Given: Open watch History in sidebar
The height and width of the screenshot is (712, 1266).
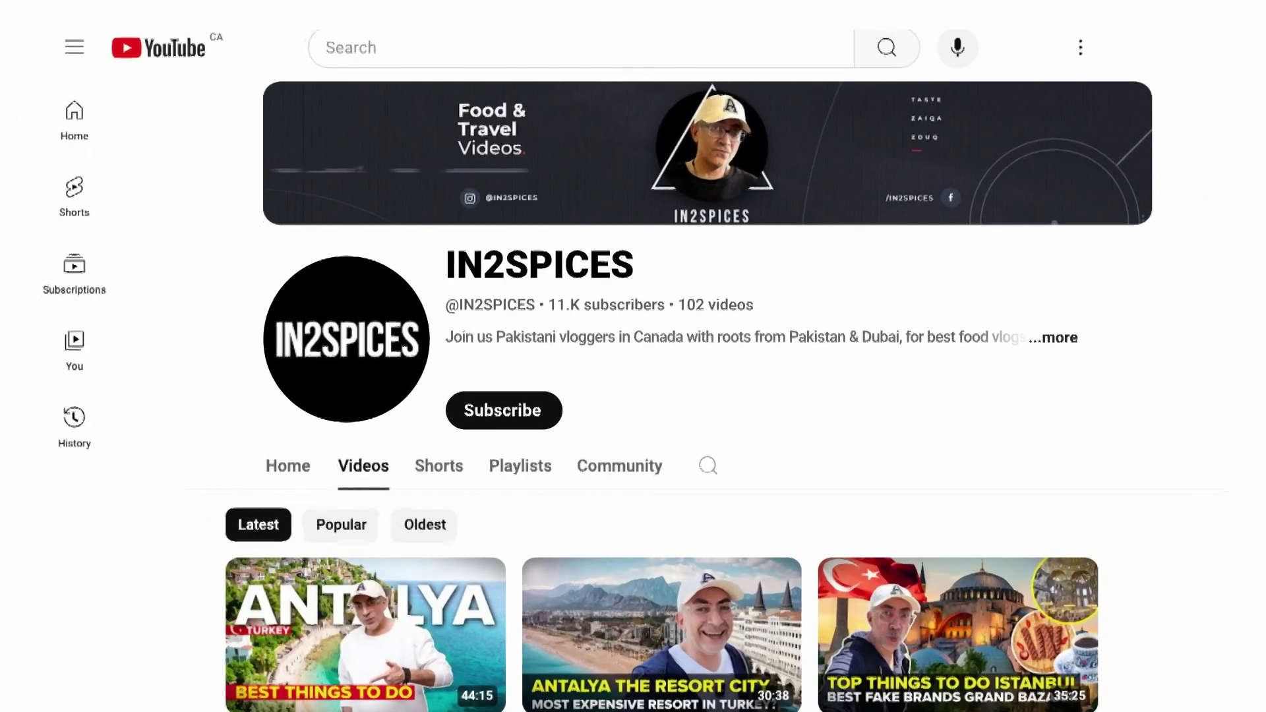Looking at the screenshot, I should 74,427.
